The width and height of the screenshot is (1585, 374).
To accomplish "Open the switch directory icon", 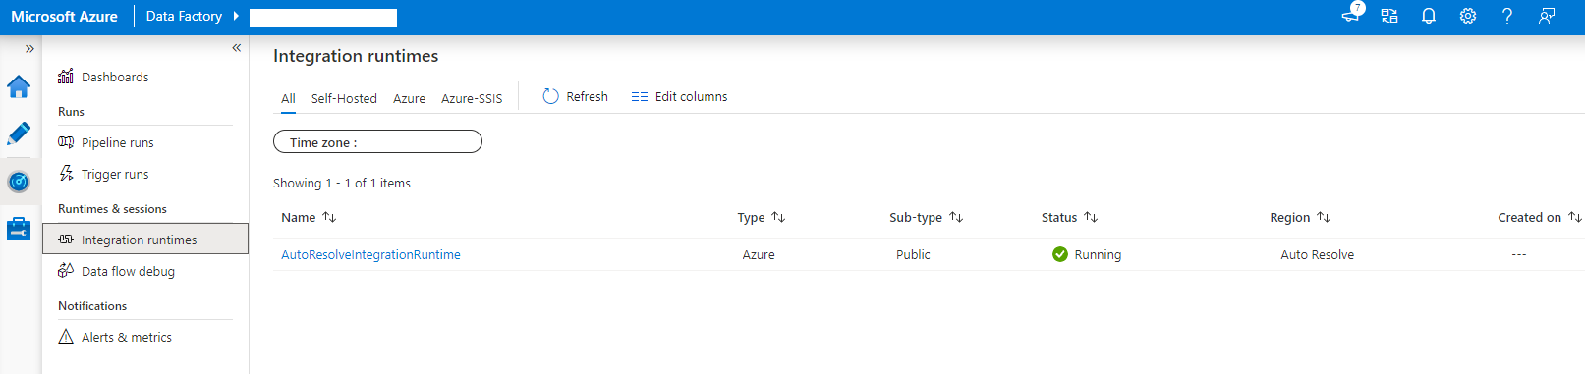I will [x=1389, y=16].
